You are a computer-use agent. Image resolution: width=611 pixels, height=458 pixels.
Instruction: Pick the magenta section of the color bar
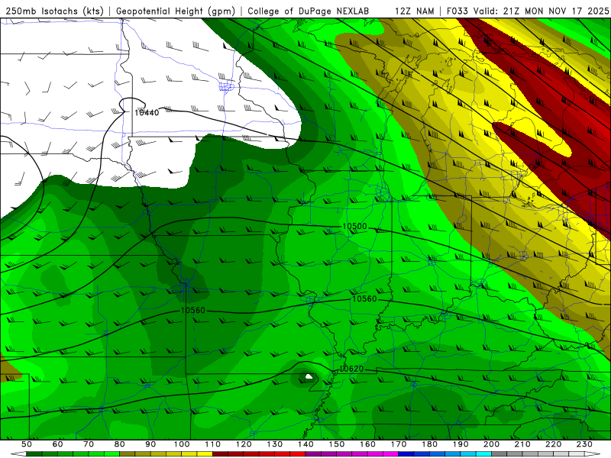[352, 454]
